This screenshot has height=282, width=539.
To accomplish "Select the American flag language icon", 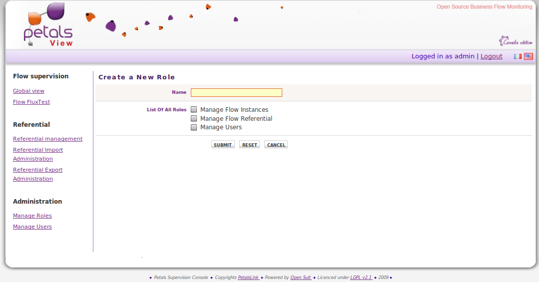I will [x=528, y=56].
